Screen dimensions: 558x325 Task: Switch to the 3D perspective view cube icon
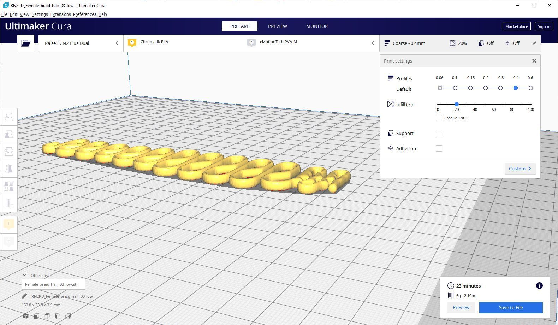click(26, 316)
